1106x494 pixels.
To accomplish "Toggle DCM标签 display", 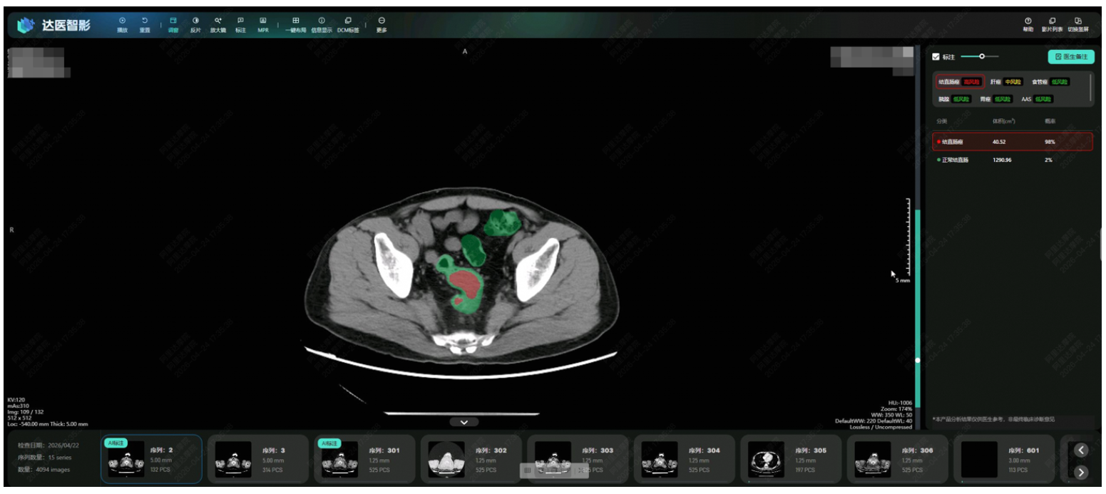I will click(348, 24).
